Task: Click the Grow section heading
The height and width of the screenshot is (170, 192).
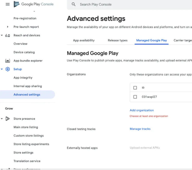Action: pos(9,108)
